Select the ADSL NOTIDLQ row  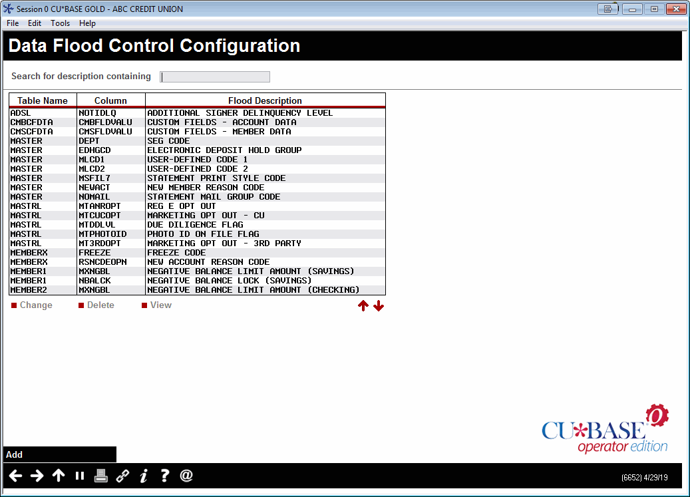coord(197,113)
